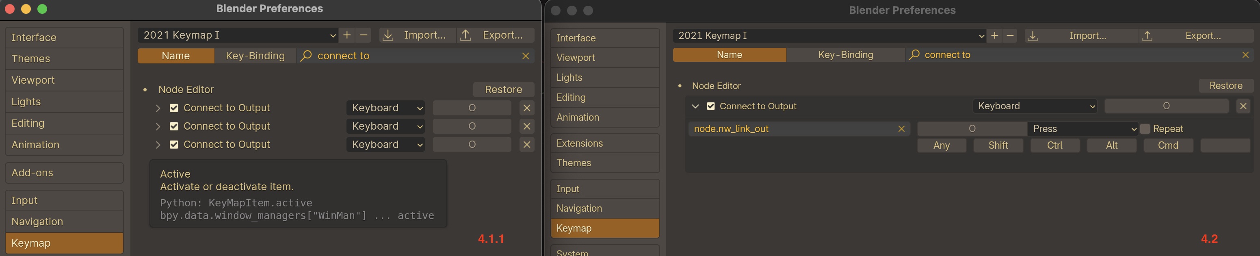The width and height of the screenshot is (1260, 256).
Task: Clear the search field in right 4.2 window
Action: 1245,55
